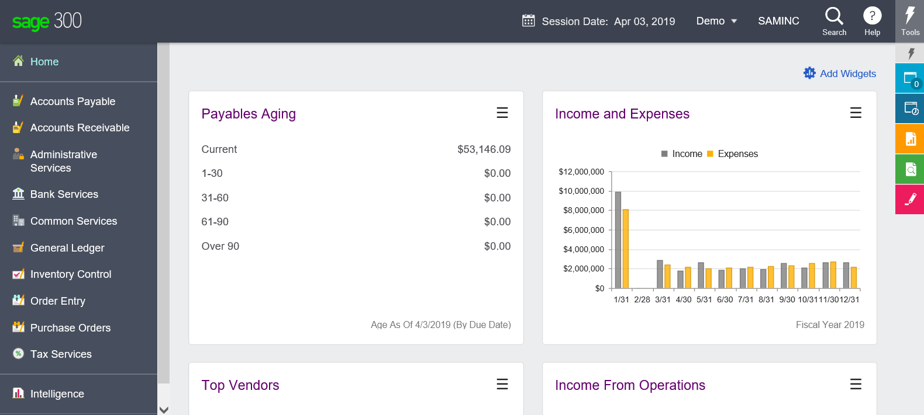924x415 pixels.
Task: Open General Ledger from navigation menu
Action: tap(67, 248)
